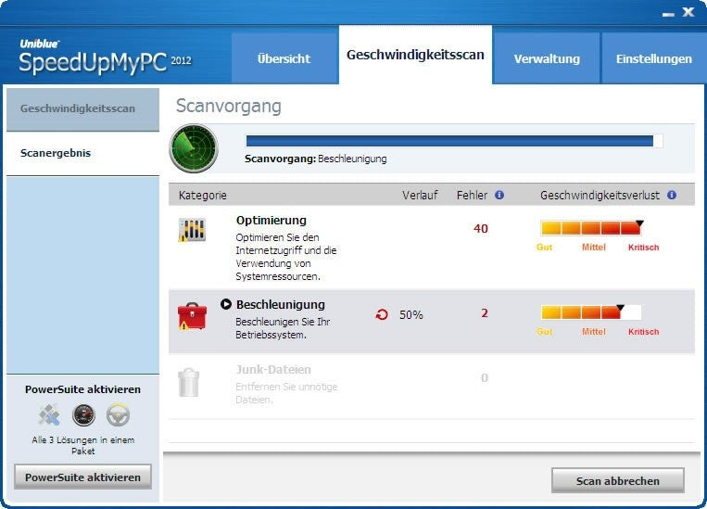The image size is (707, 509).
Task: Click the green radar scan icon
Action: click(x=194, y=148)
